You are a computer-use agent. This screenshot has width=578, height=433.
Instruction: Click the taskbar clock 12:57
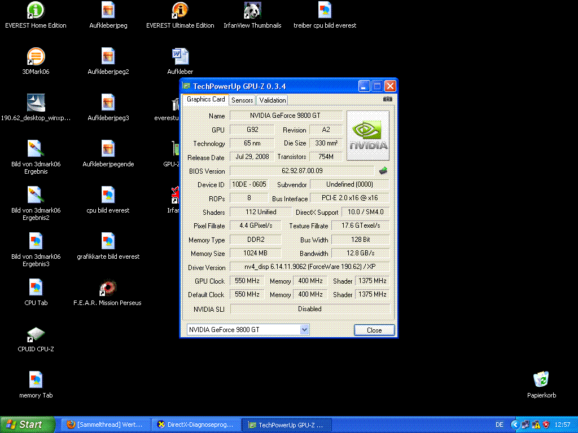coord(562,425)
